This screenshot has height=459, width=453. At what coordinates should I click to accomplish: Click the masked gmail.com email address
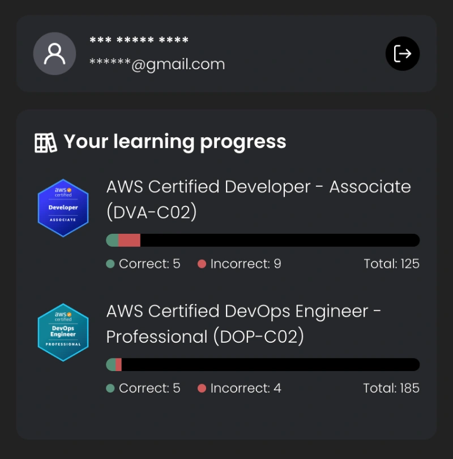[157, 64]
